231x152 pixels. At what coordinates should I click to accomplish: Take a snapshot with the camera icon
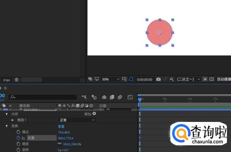pyautogui.click(x=159, y=79)
